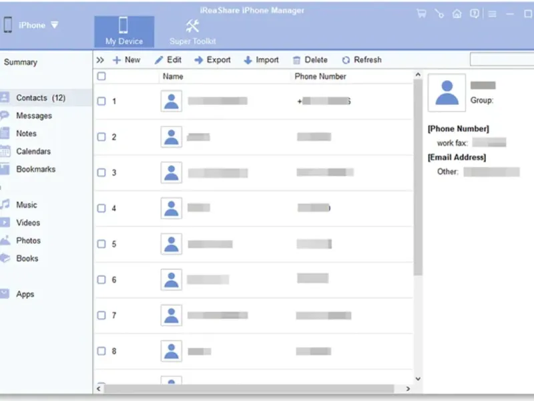Viewport: 534px width, 401px height.
Task: Check the box for contact 4
Action: [x=101, y=209]
